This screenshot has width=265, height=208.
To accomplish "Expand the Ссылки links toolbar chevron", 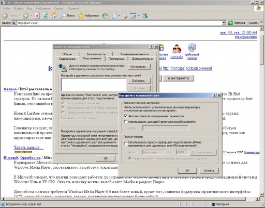I will [x=261, y=22].
